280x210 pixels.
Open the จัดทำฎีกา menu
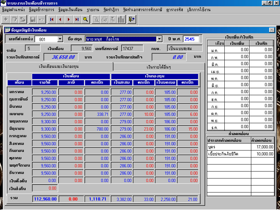pos(111,10)
